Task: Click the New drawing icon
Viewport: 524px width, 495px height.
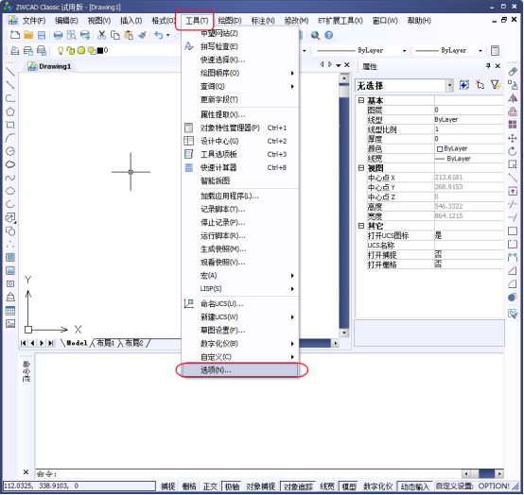Action: click(x=15, y=35)
